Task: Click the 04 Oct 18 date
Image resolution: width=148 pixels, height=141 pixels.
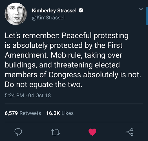Action: pos(39,95)
